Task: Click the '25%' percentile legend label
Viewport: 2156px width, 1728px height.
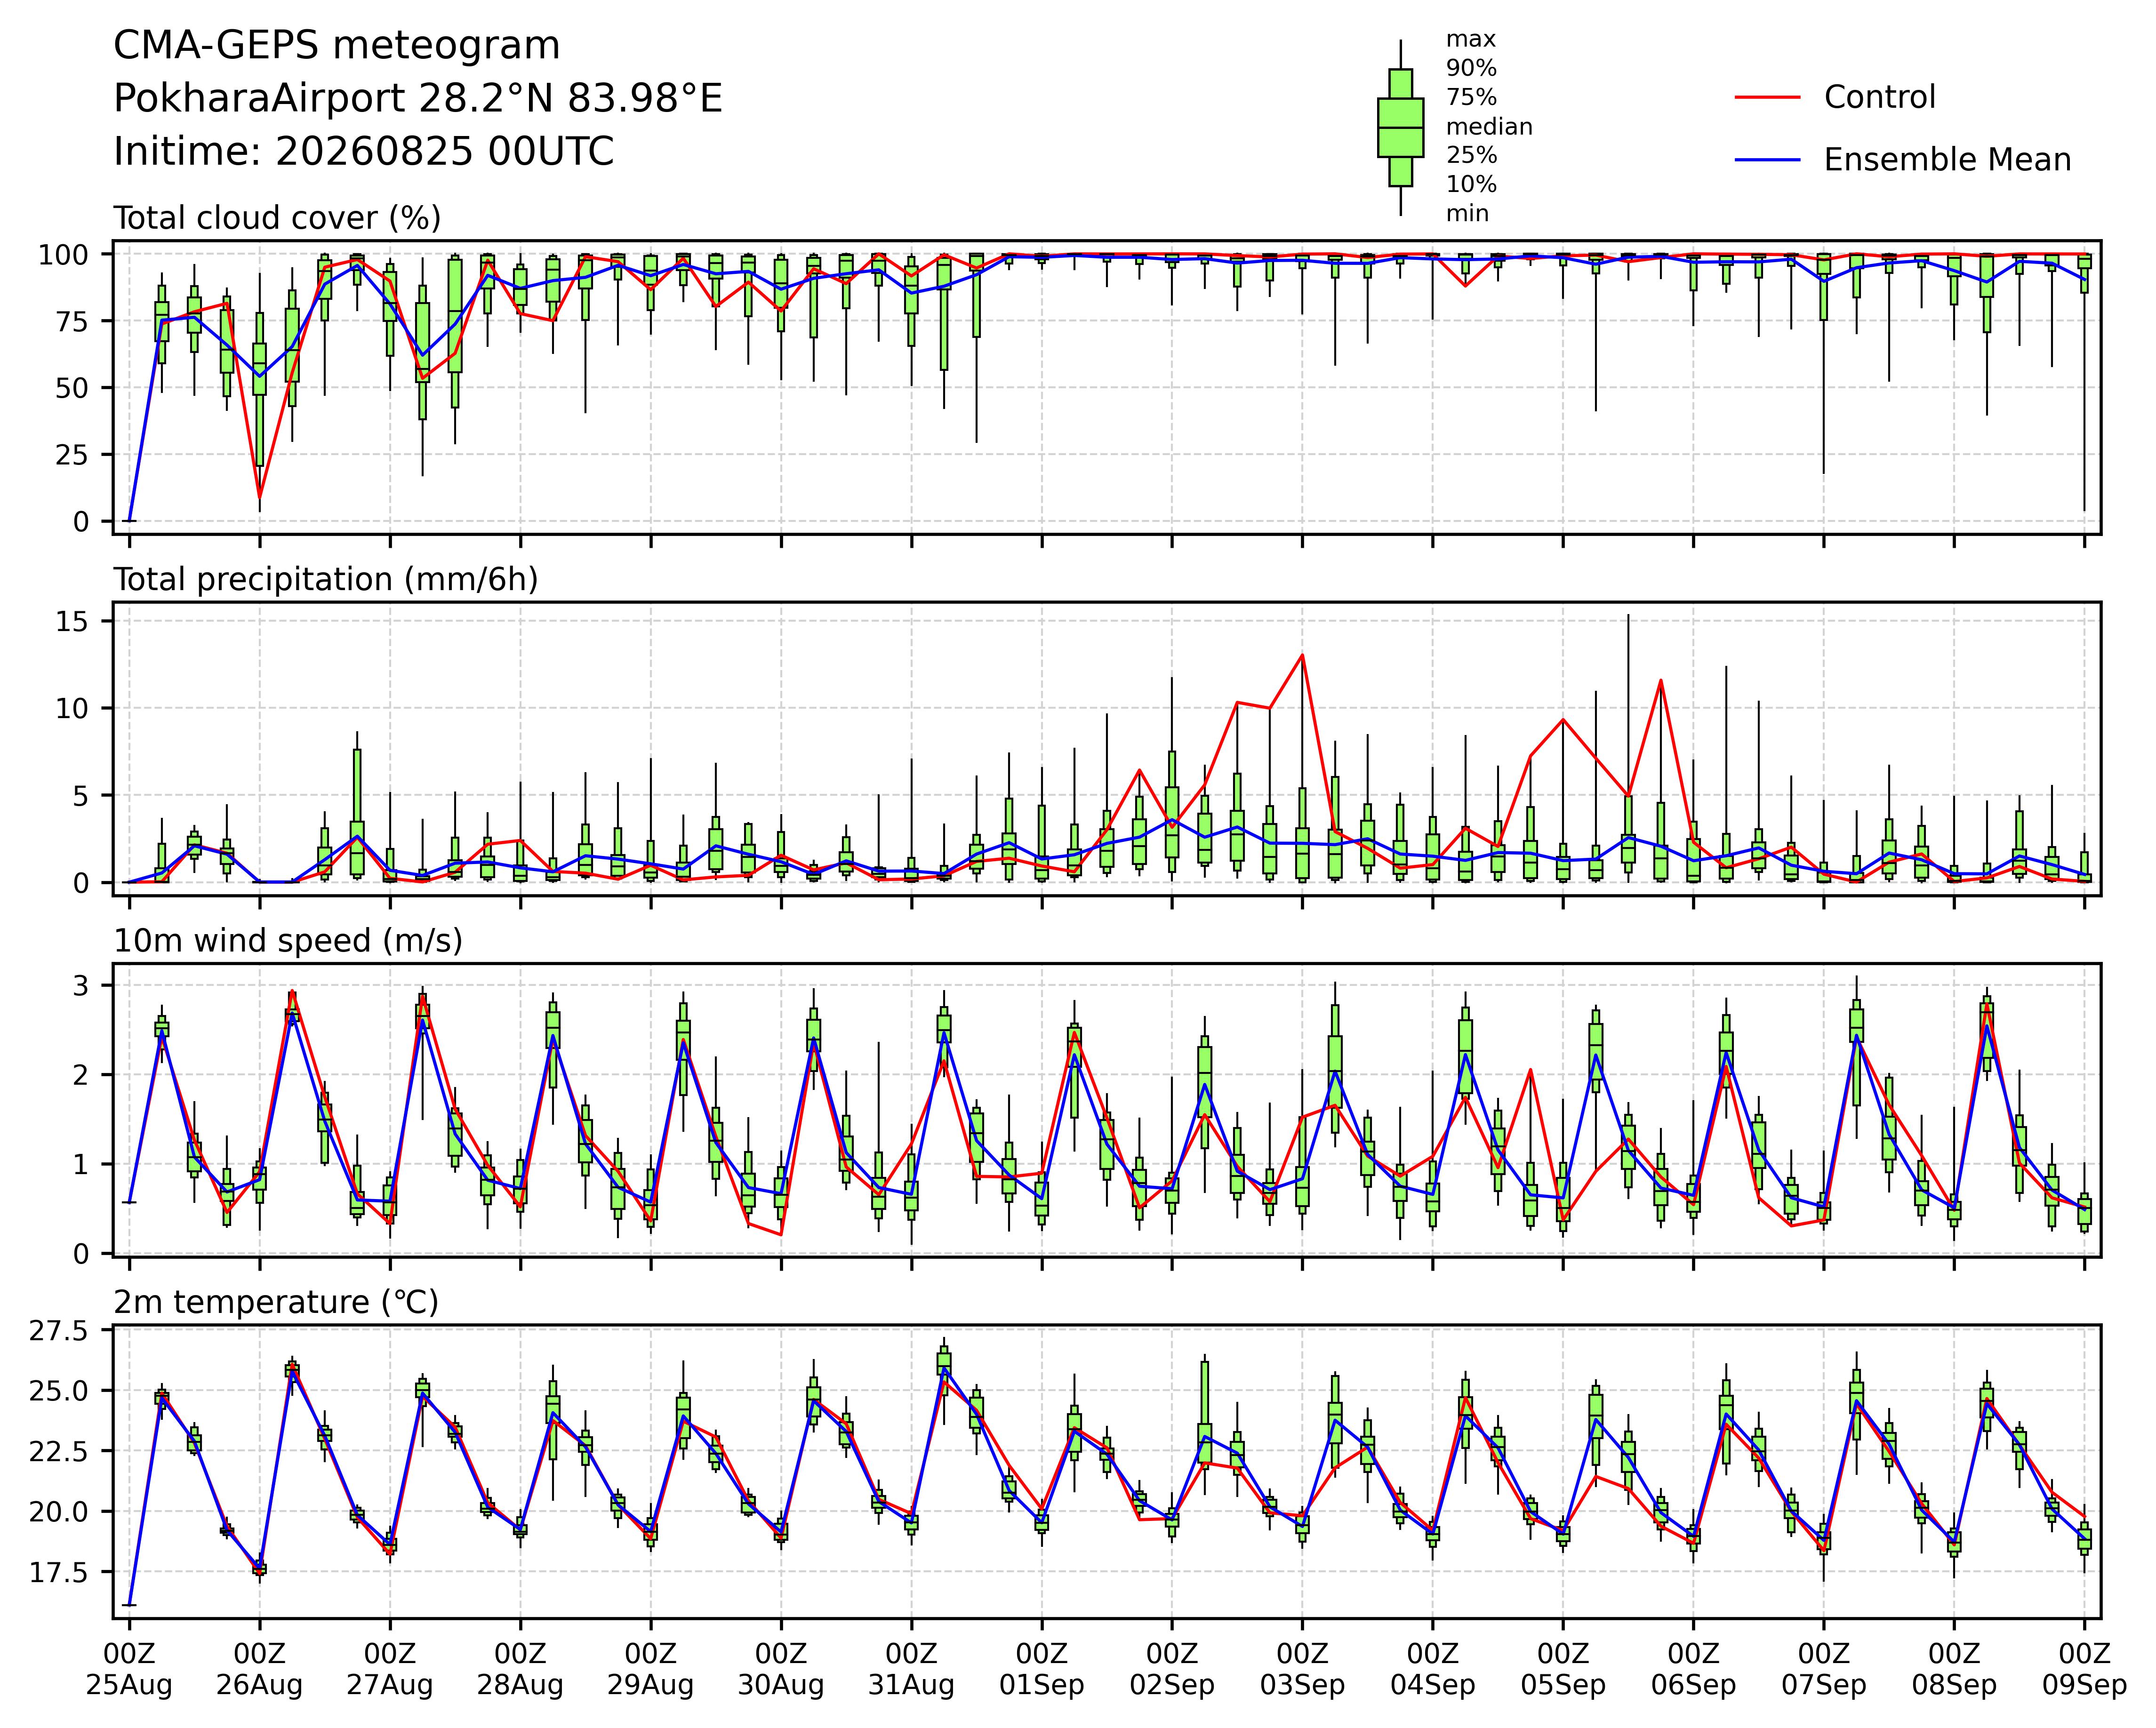Action: (1471, 156)
